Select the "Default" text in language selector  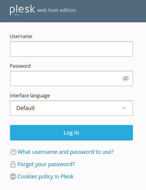25,108
